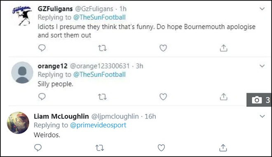Screen dimensions: 272x157
Task: Reply to Liam McLoughlin's 'Weirdos' tweet
Action: [38, 148]
